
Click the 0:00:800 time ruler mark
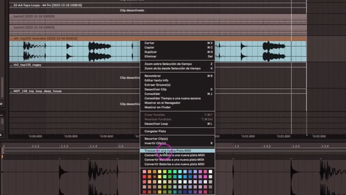pos(107,136)
